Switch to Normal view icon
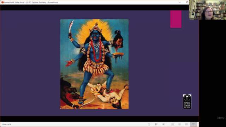Viewport: 226px width, 127px height. [173, 125]
